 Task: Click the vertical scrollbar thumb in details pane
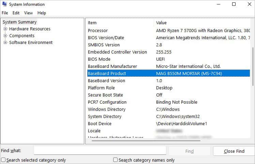pos(253,67)
